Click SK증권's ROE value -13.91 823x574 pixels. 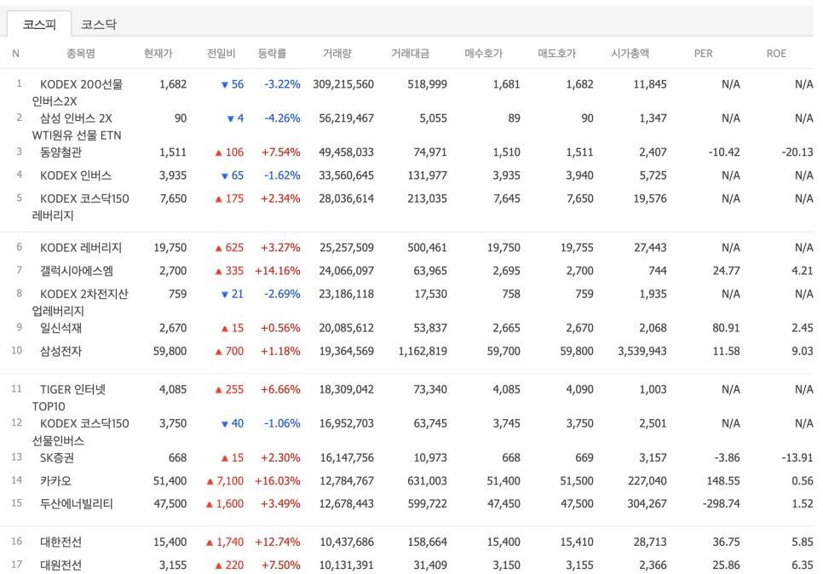pos(797,457)
